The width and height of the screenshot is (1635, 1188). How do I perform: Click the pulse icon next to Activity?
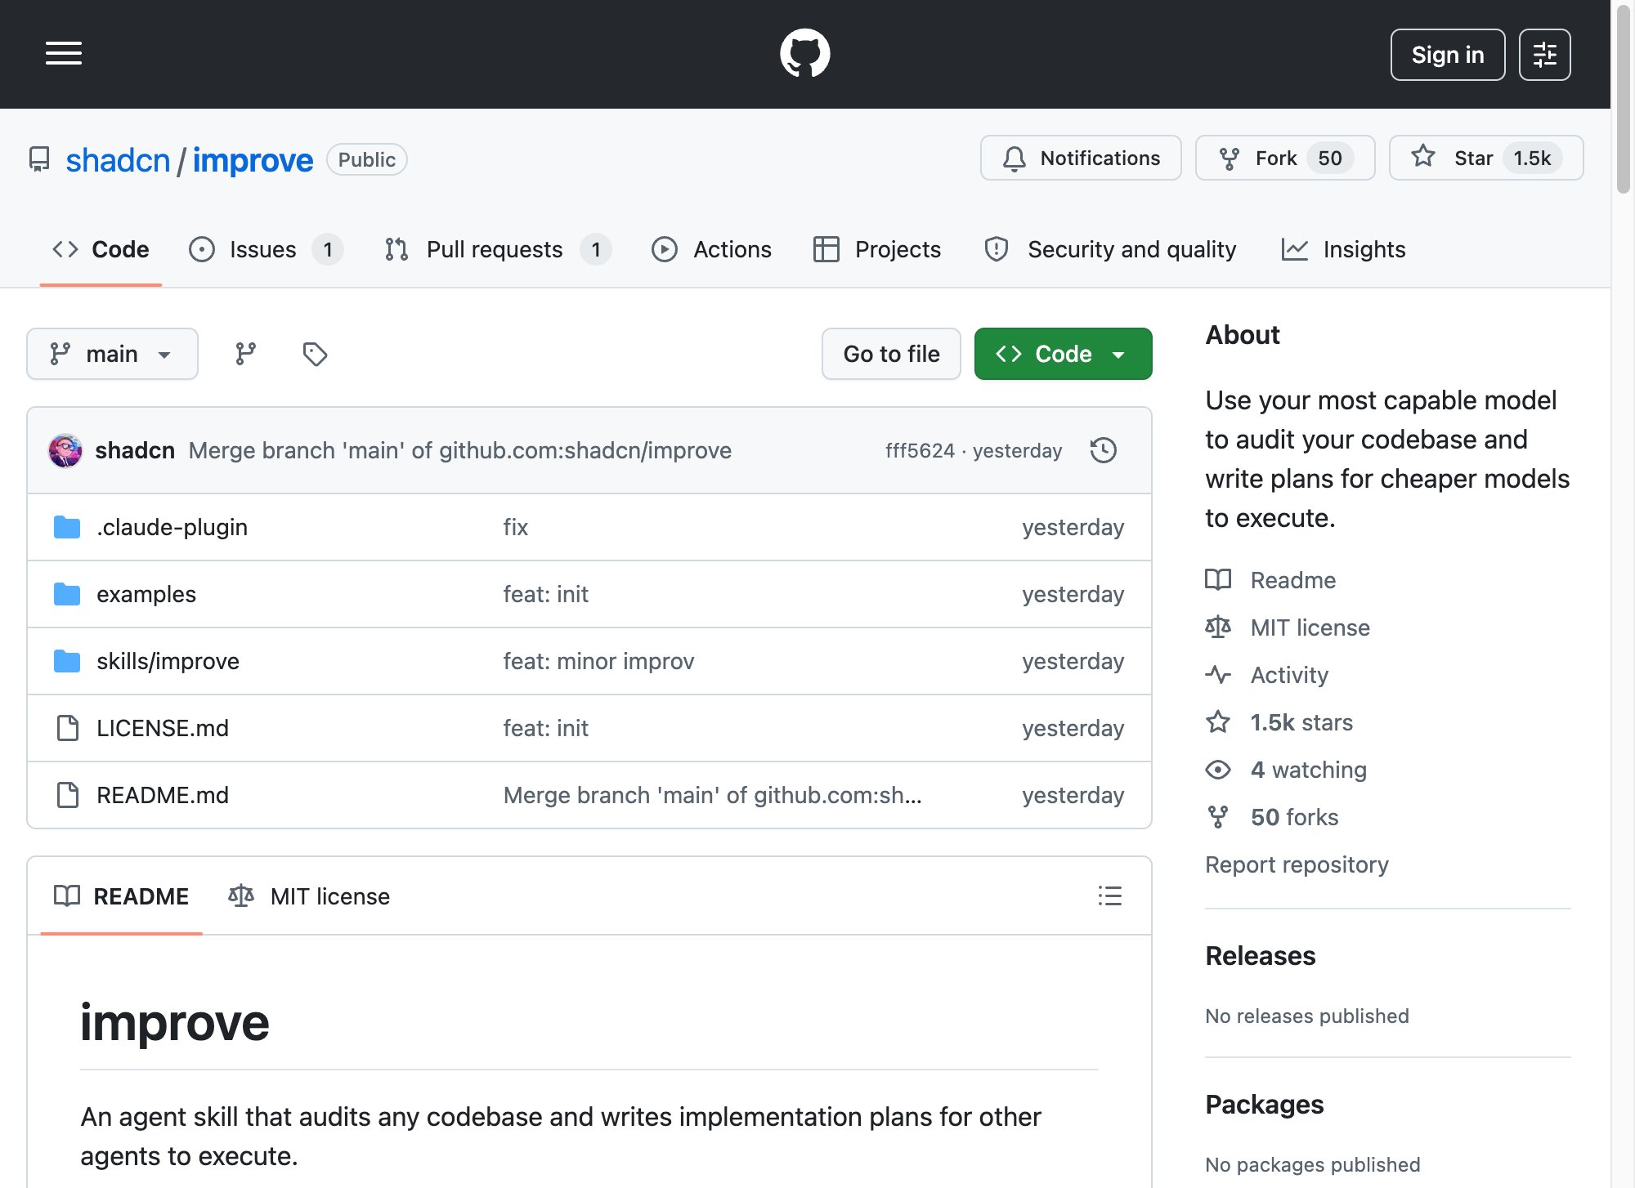[1218, 675]
